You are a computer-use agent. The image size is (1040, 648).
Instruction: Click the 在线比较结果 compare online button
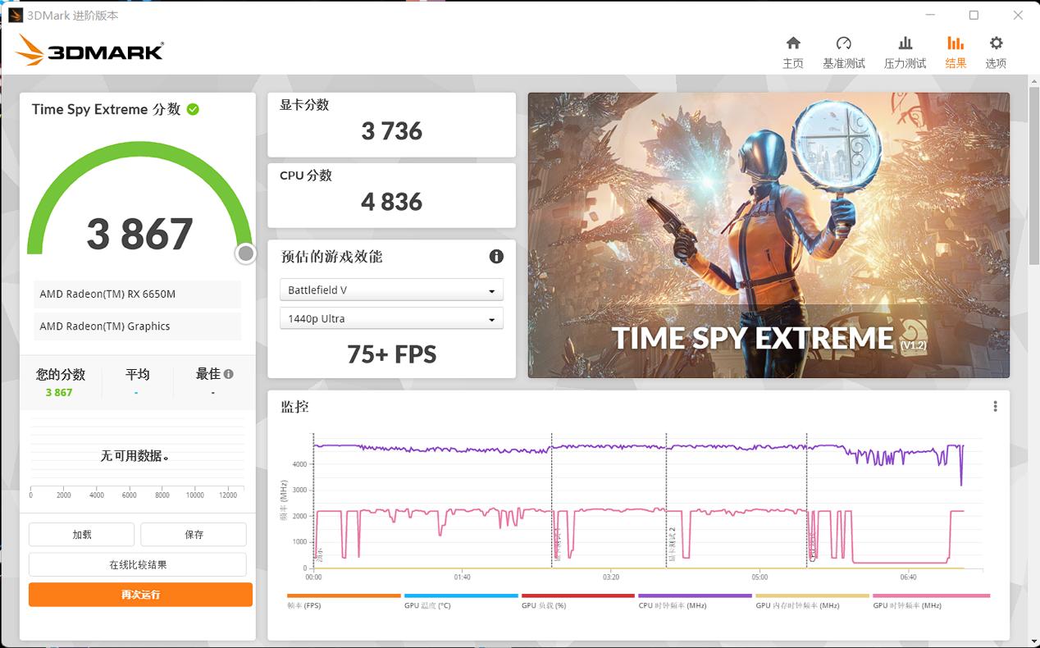tap(138, 565)
